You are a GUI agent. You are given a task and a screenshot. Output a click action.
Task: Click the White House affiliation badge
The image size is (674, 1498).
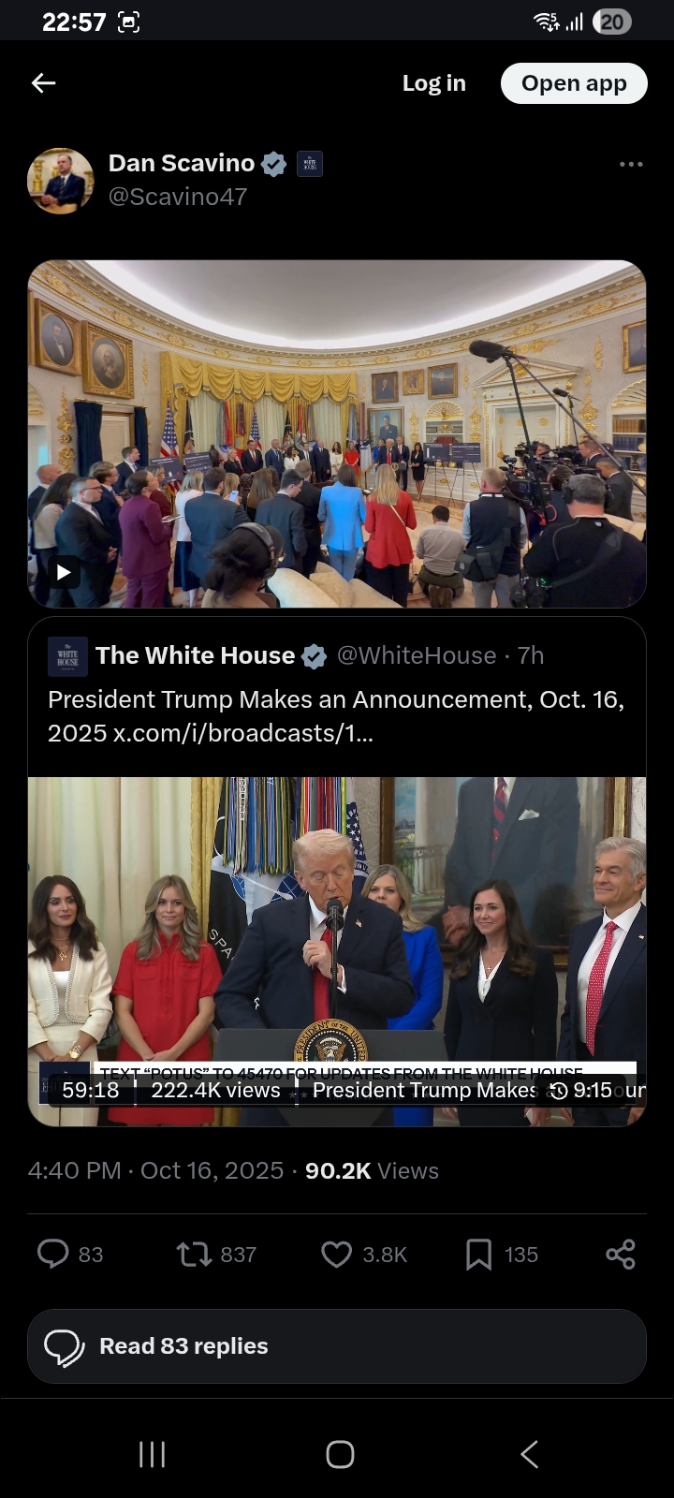310,164
